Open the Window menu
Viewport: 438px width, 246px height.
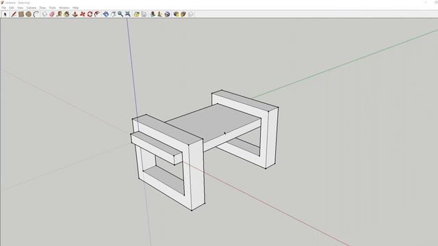point(64,8)
